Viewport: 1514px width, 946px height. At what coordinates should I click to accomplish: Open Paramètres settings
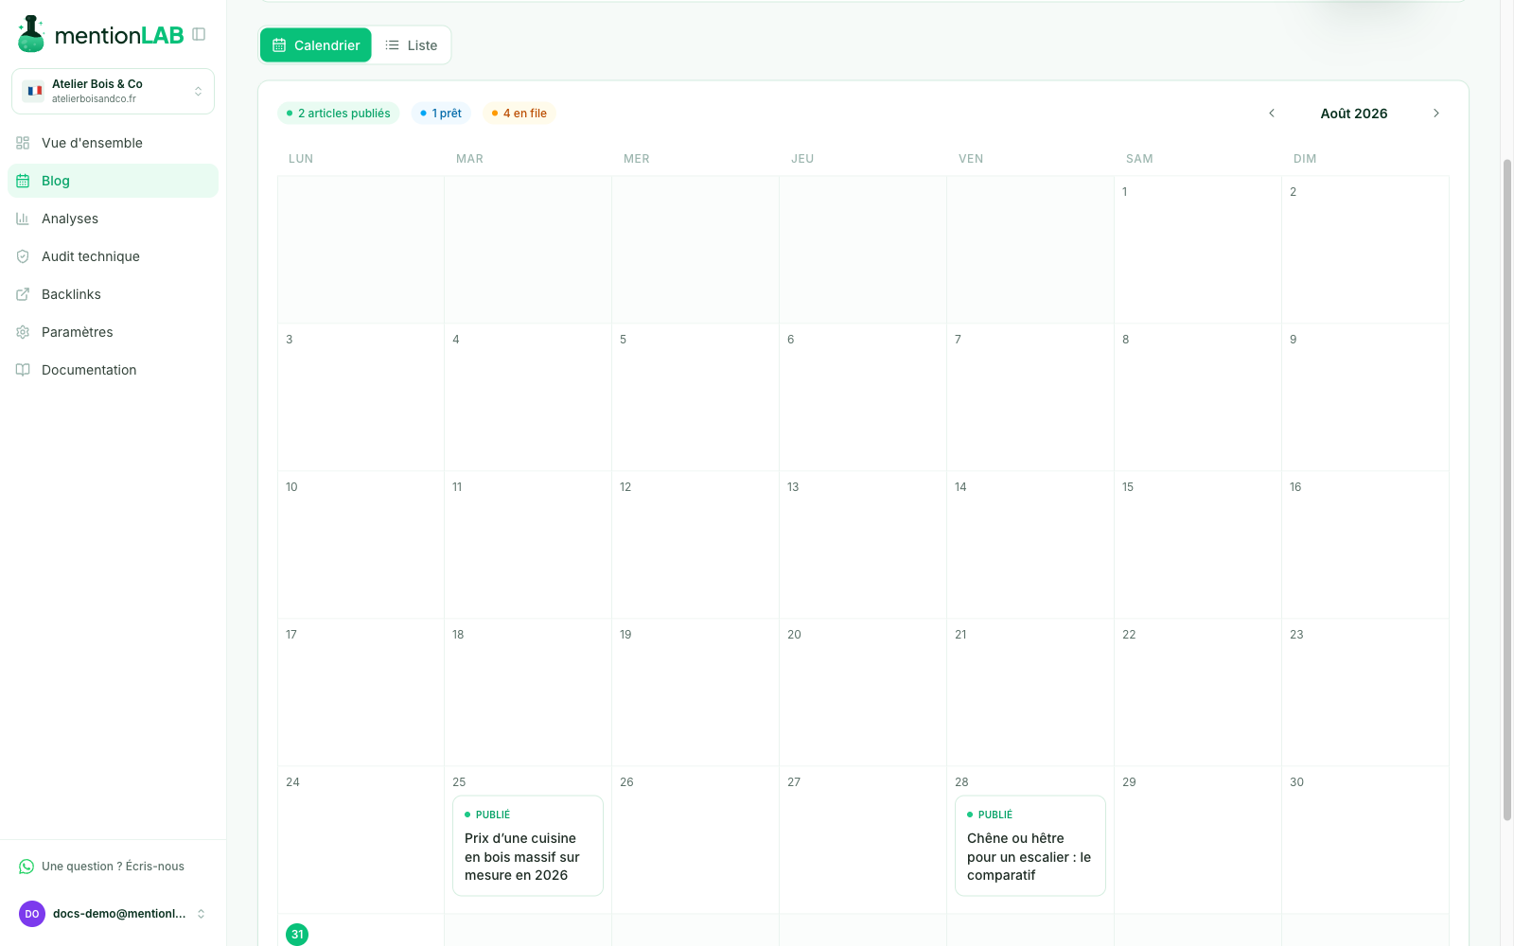pyautogui.click(x=113, y=332)
